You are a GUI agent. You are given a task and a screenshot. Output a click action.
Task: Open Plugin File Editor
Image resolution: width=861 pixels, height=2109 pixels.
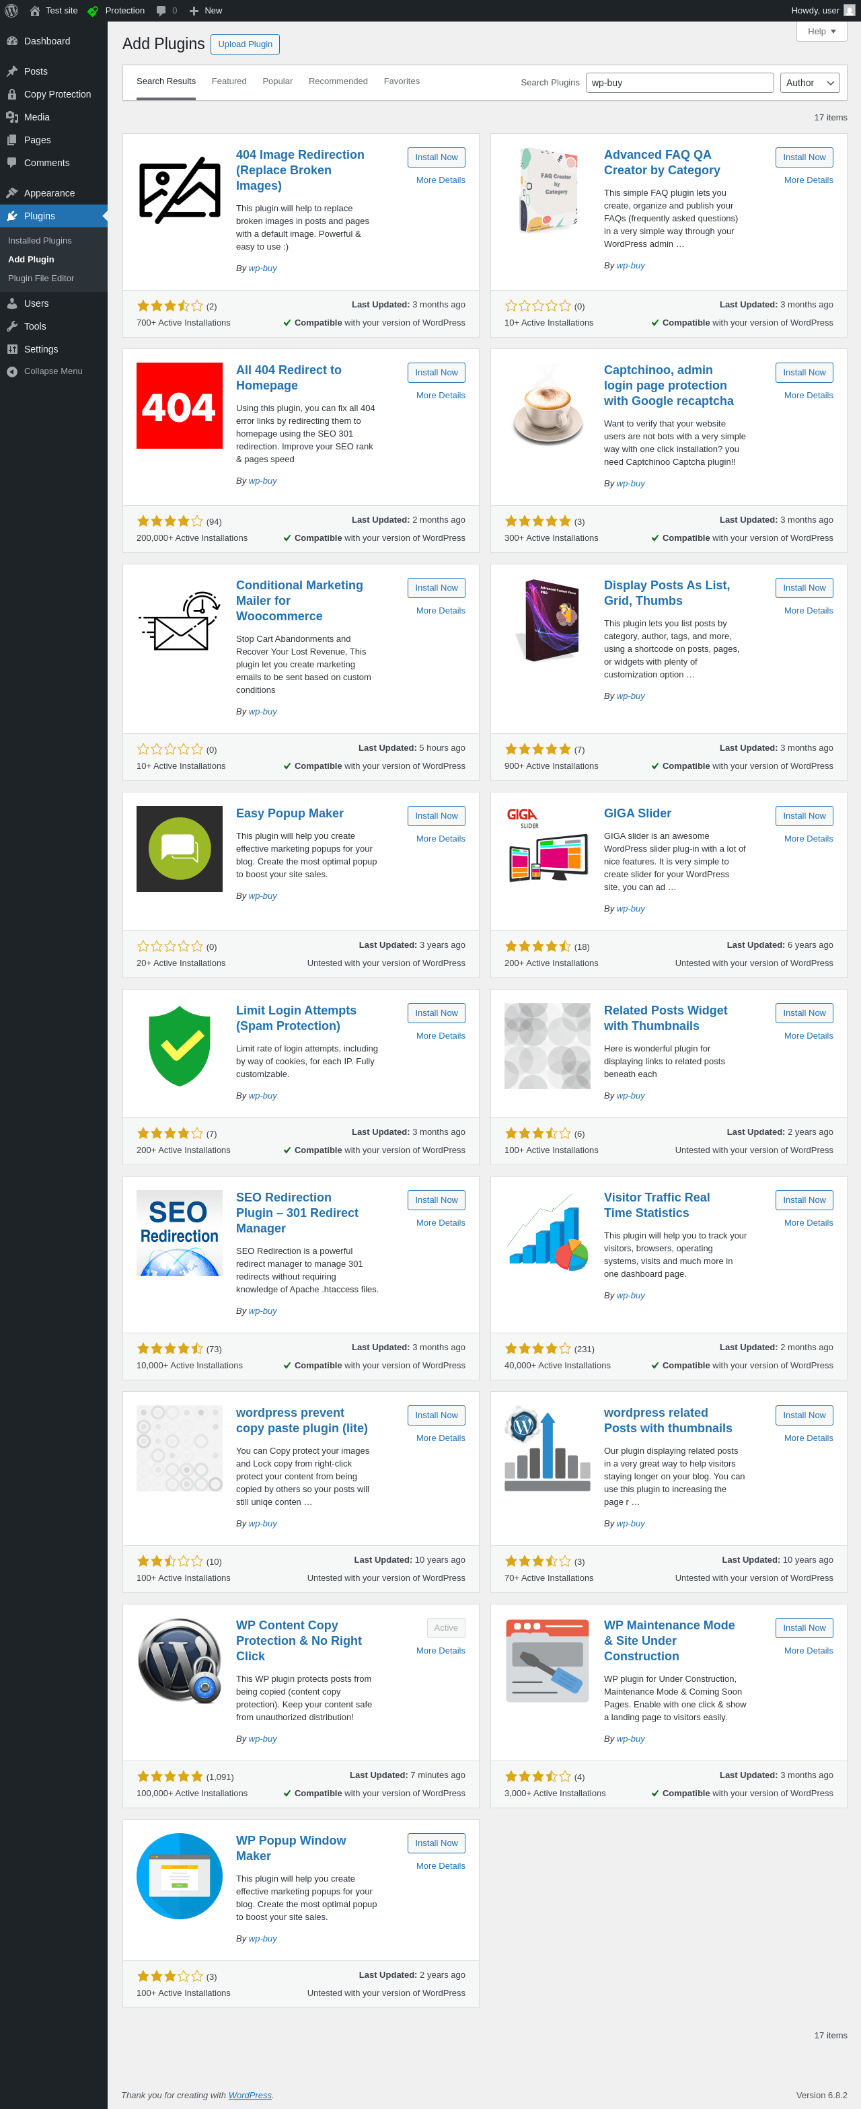(41, 279)
